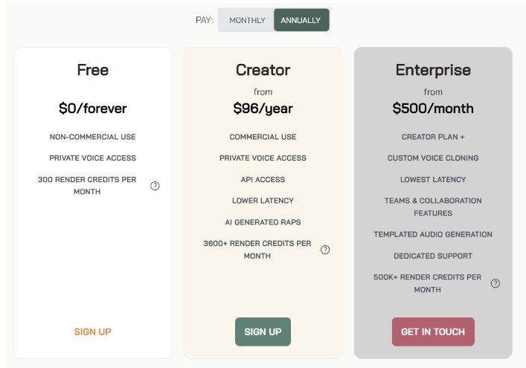Click Dedicated Support feature text
This screenshot has width=526, height=368.
433,256
